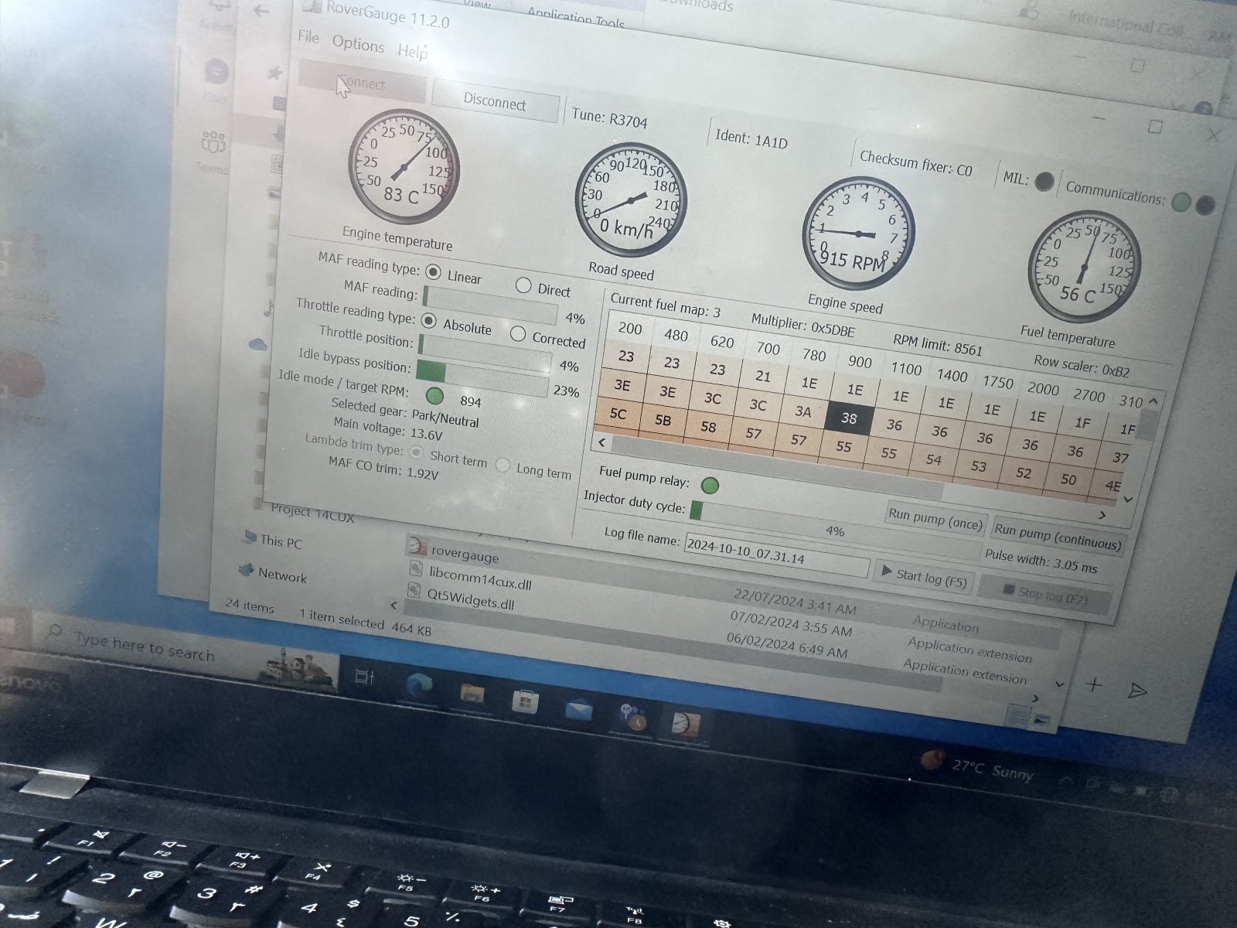Select Qt5Widgets.dll in File Explorer

tap(470, 598)
